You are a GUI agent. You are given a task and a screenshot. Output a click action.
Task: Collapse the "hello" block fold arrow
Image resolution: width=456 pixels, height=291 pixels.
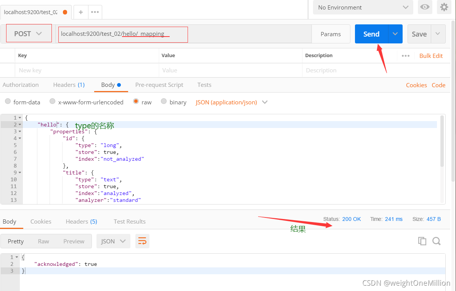pyautogui.click(x=20, y=125)
